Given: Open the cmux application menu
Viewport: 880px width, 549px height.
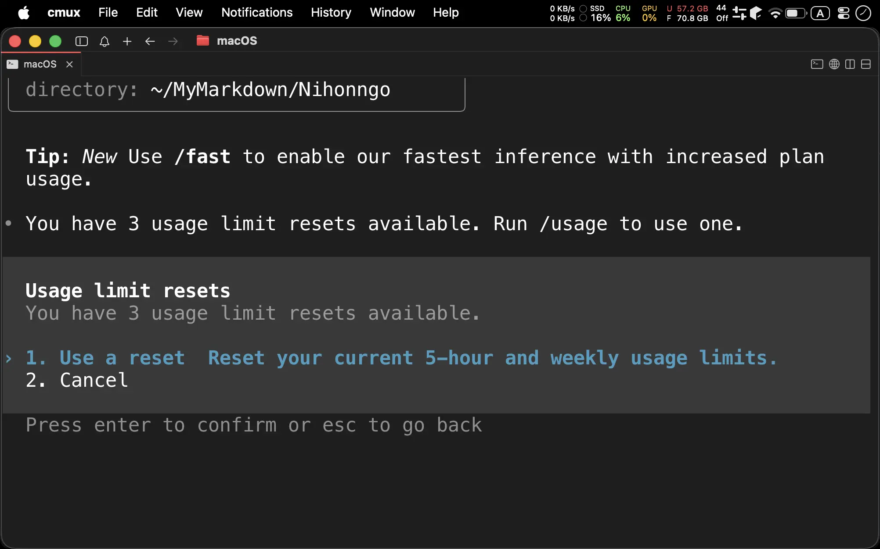Looking at the screenshot, I should coord(64,13).
